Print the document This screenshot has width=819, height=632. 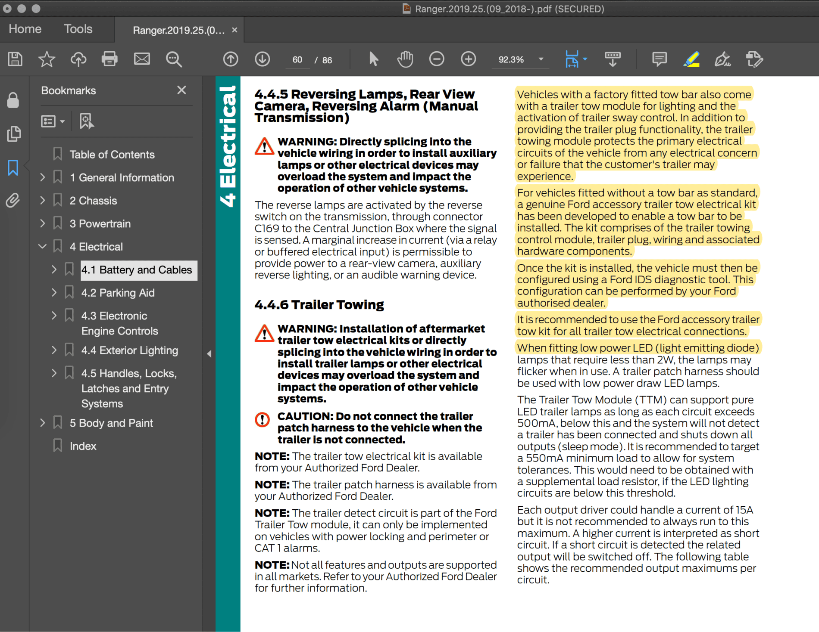pos(109,59)
